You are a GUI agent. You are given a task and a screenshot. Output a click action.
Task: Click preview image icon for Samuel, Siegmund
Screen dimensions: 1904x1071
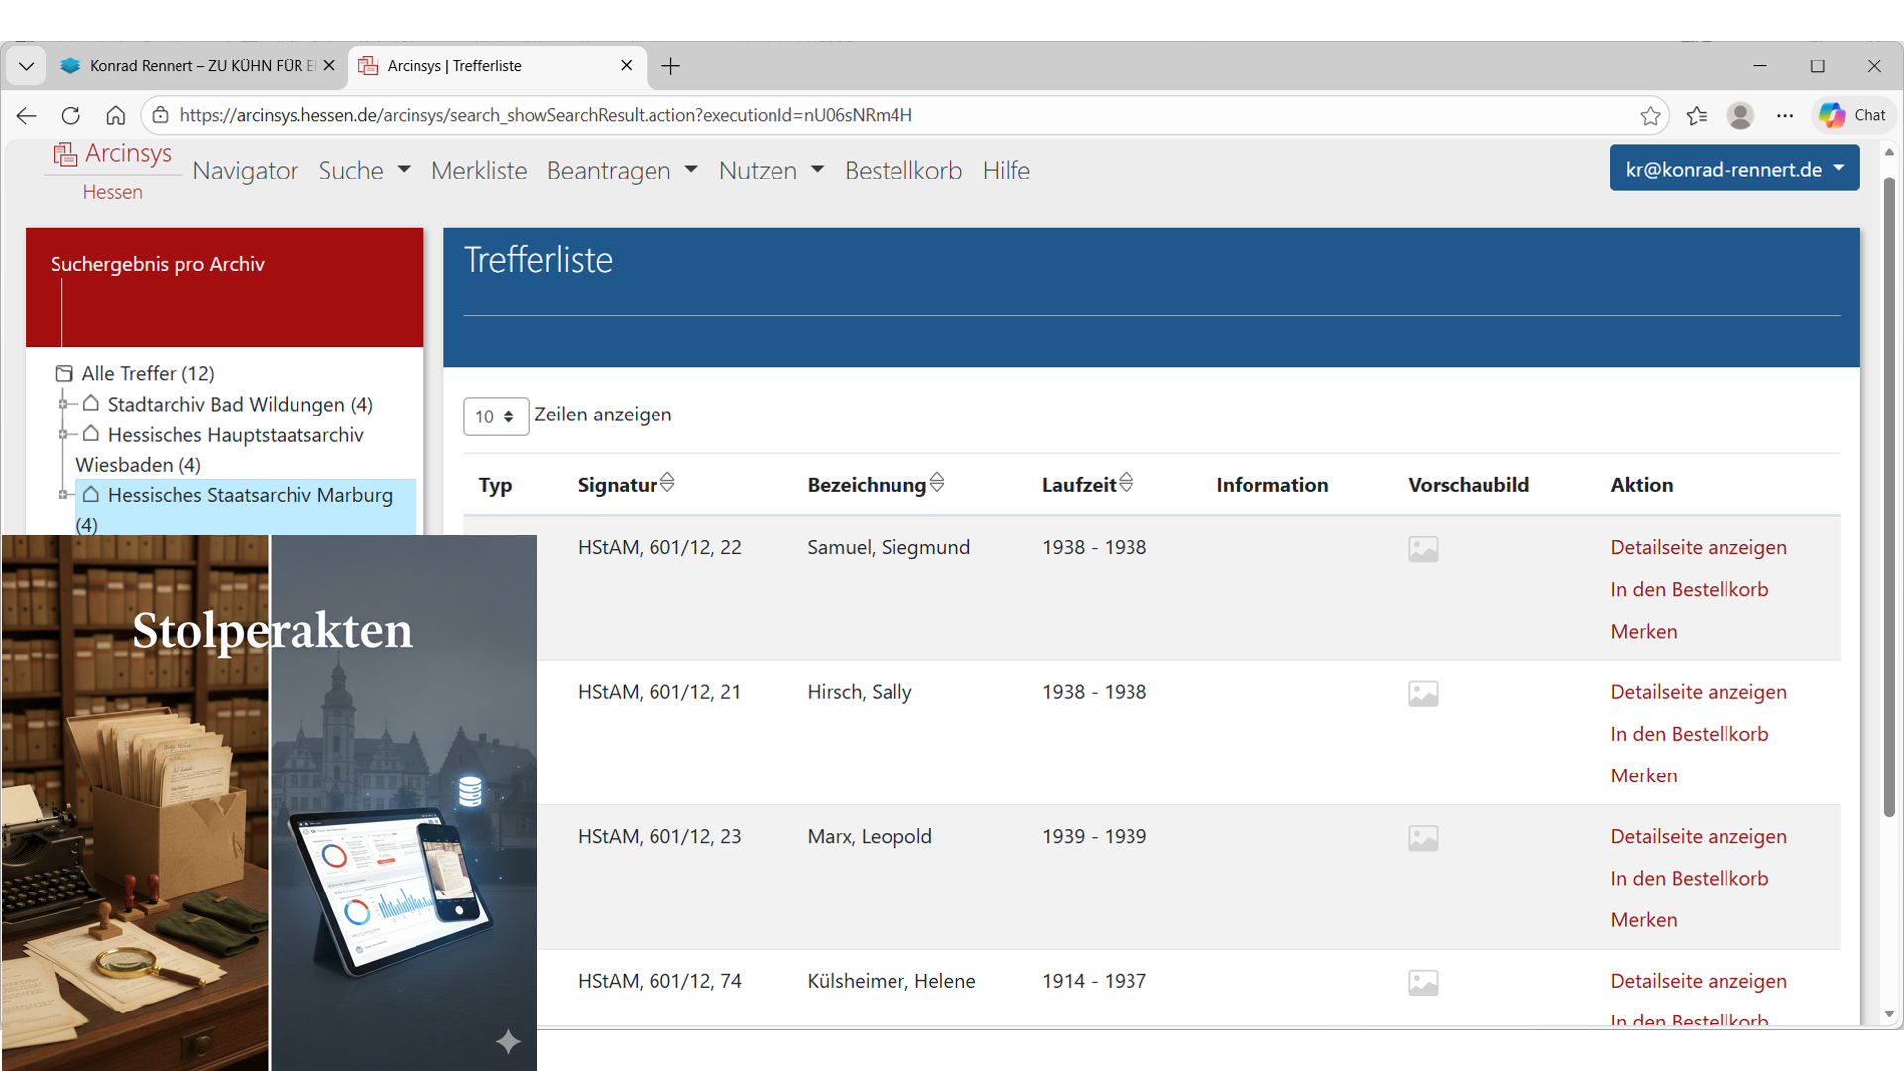click(x=1423, y=549)
